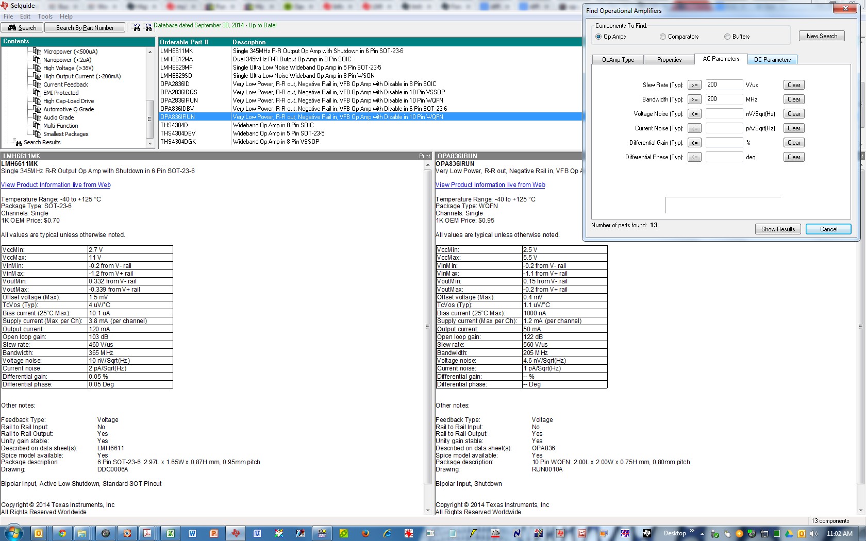The width and height of the screenshot is (866, 541).
Task: Click the Texas Instruments Selguide taskbar icon
Action: [x=236, y=533]
